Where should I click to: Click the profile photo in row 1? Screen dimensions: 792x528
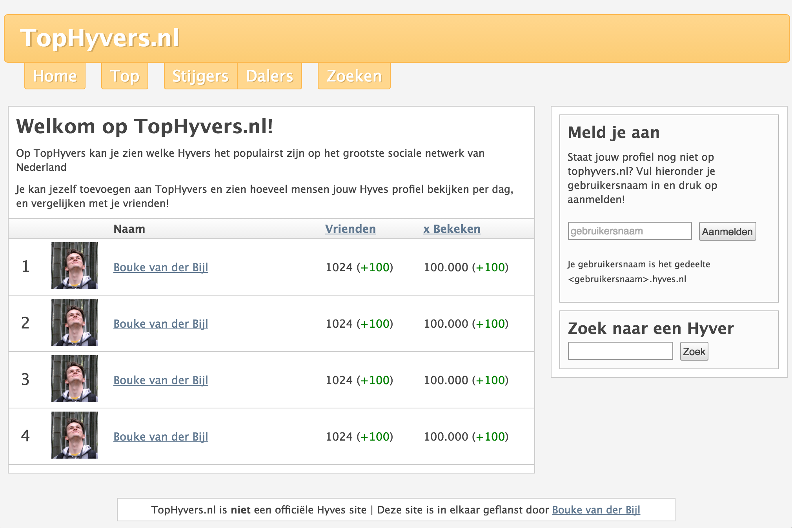75,266
